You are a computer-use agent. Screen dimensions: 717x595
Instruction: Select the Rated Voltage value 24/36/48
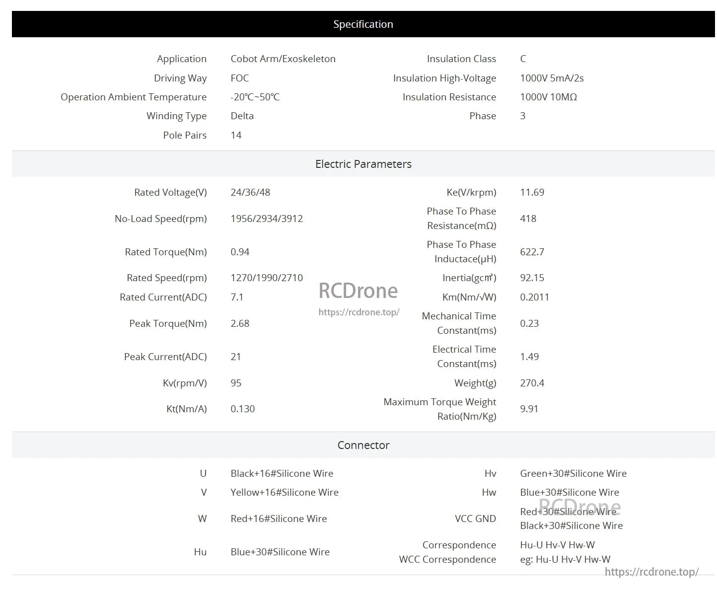(250, 192)
